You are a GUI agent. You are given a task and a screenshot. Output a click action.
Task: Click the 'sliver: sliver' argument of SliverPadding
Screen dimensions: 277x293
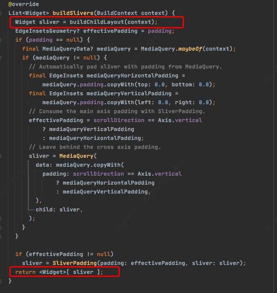pos(215,263)
